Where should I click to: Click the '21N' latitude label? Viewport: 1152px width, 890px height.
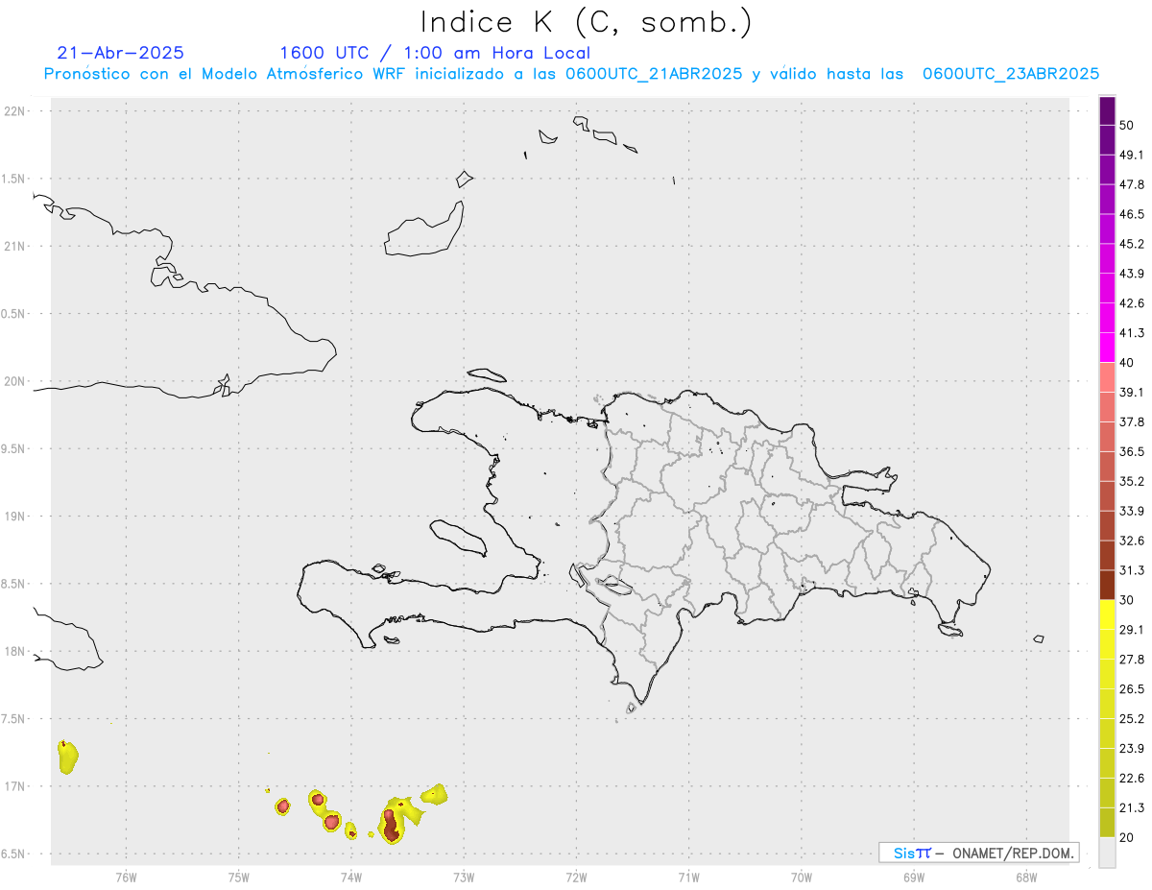click(16, 246)
